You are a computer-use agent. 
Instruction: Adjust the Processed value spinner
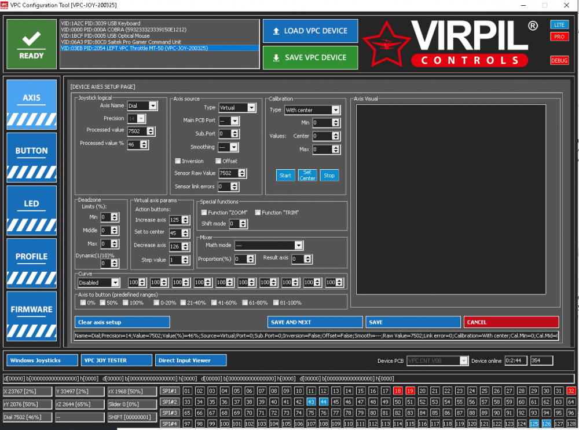(x=151, y=131)
